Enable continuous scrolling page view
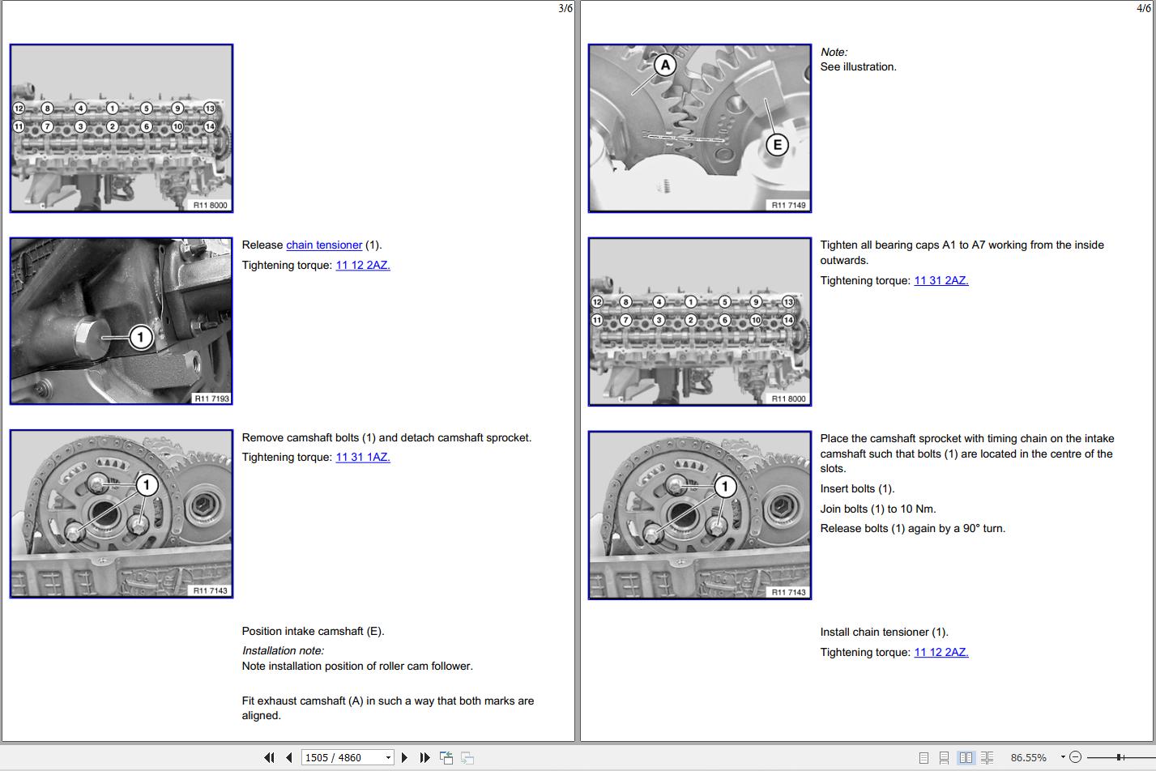This screenshot has width=1156, height=771. click(944, 758)
